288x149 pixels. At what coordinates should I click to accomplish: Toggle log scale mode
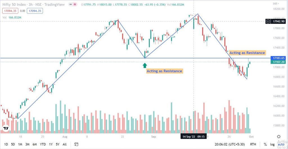(x=272, y=145)
